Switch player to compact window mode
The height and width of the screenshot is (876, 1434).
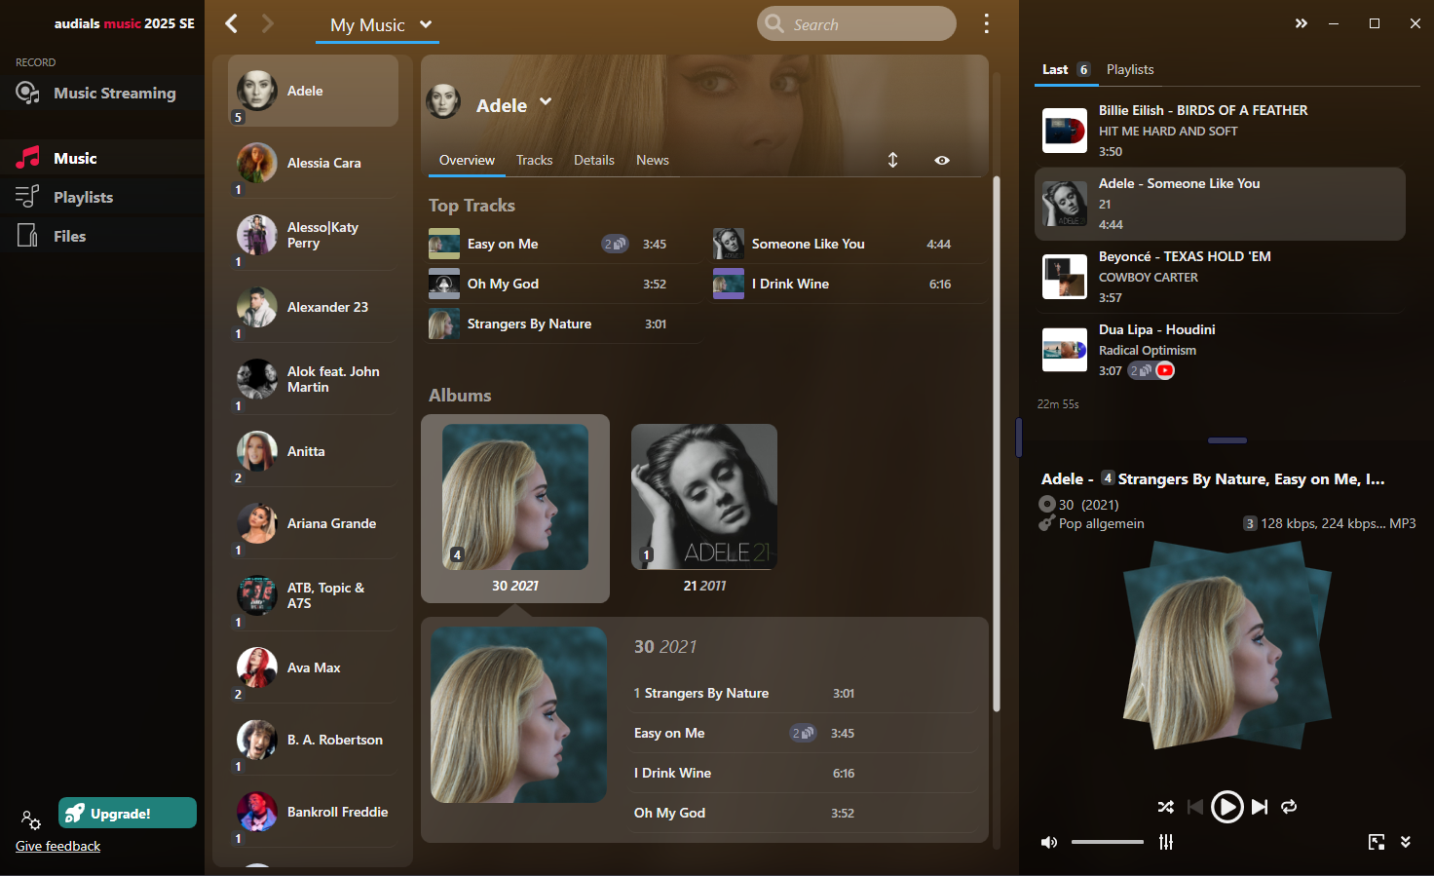click(1377, 842)
